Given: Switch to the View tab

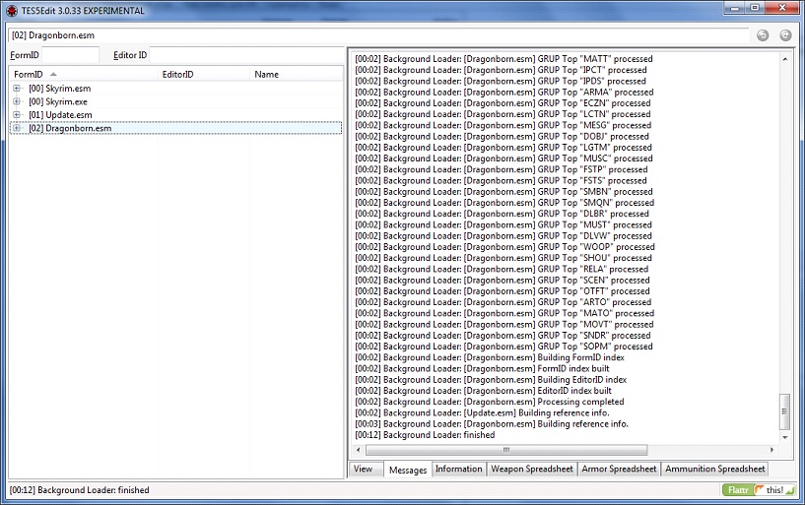Looking at the screenshot, I should [x=363, y=470].
